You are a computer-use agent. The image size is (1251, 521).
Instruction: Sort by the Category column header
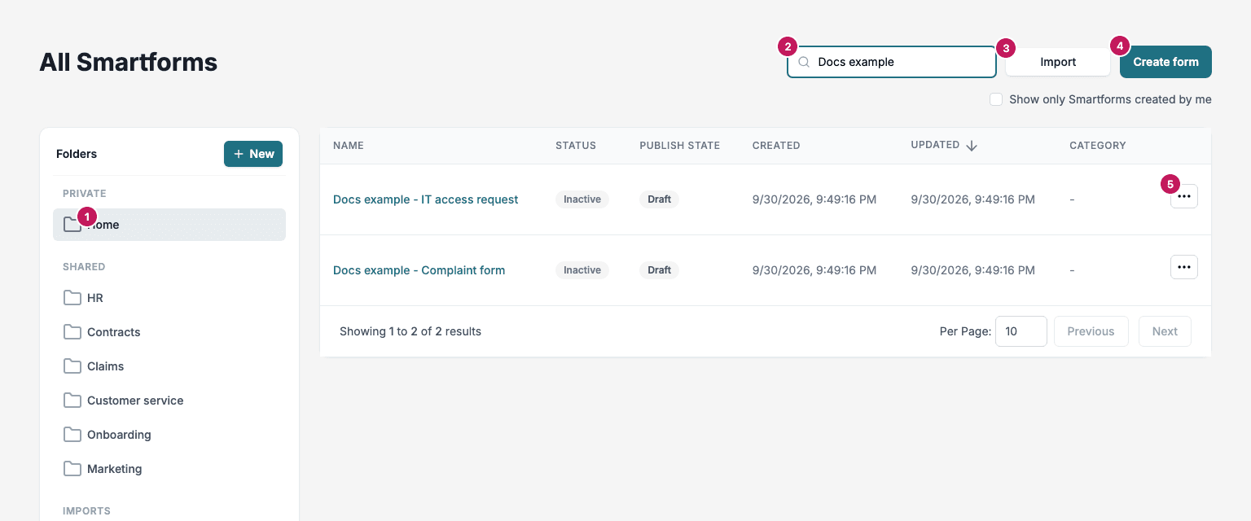1098,146
